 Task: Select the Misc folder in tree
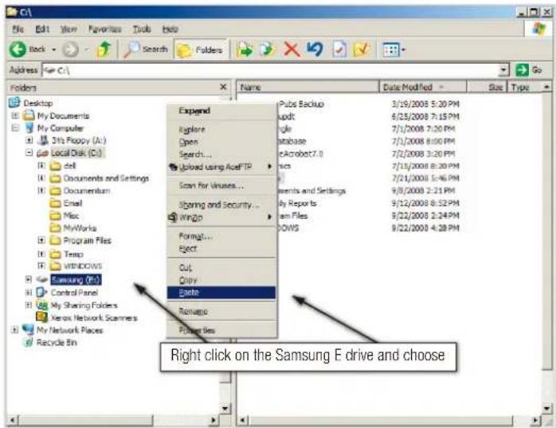(71, 216)
